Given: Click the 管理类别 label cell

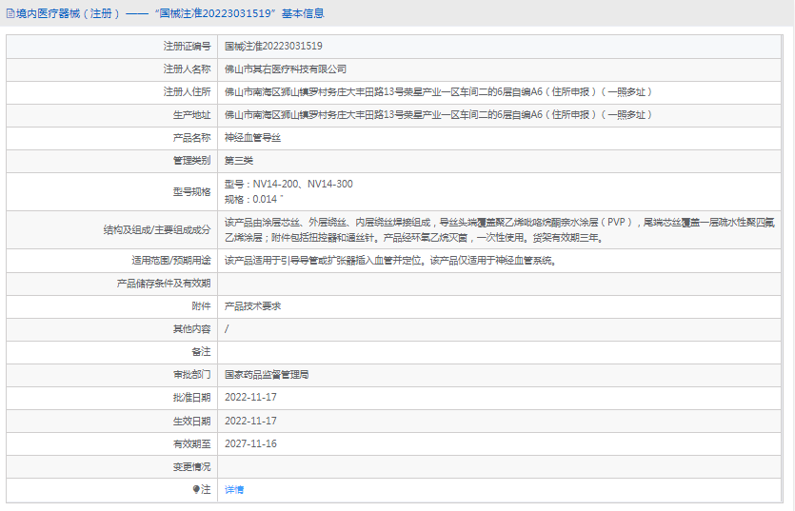Looking at the screenshot, I should pyautogui.click(x=112, y=161).
